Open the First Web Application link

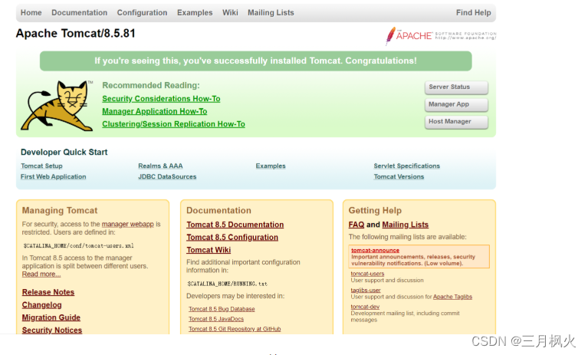click(53, 176)
